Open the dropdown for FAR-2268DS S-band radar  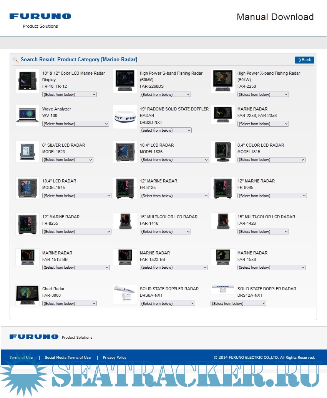[165, 95]
